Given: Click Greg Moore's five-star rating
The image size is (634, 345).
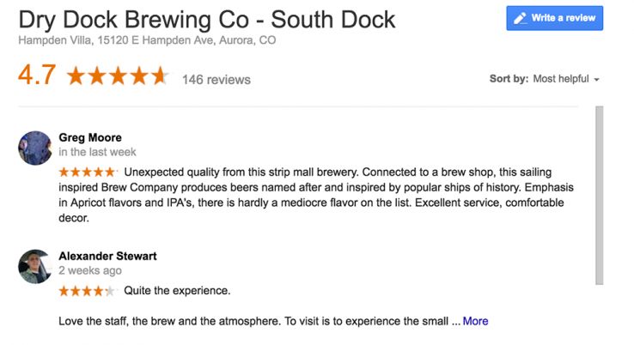Looking at the screenshot, I should coord(87,172).
